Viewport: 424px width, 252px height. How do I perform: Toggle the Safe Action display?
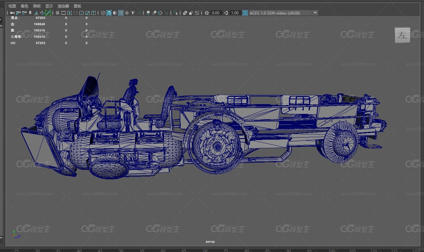coord(87,13)
